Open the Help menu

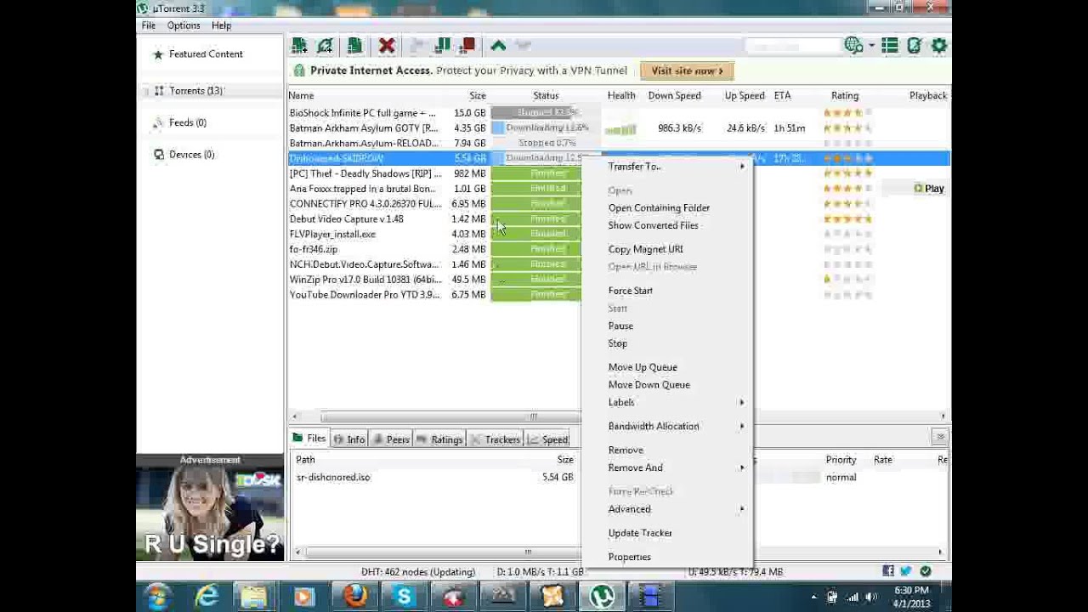(x=221, y=25)
